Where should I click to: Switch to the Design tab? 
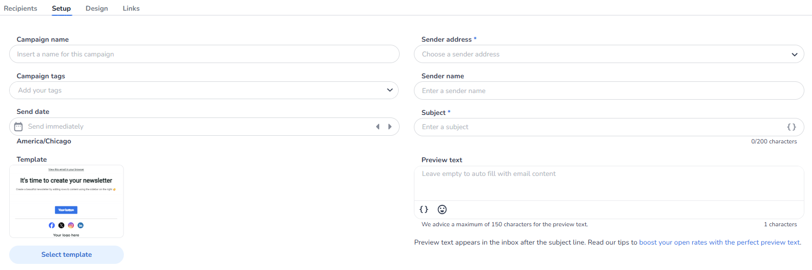97,8
